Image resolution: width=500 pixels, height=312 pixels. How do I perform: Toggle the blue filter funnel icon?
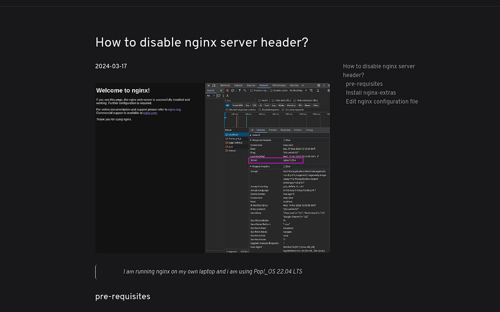point(239,91)
